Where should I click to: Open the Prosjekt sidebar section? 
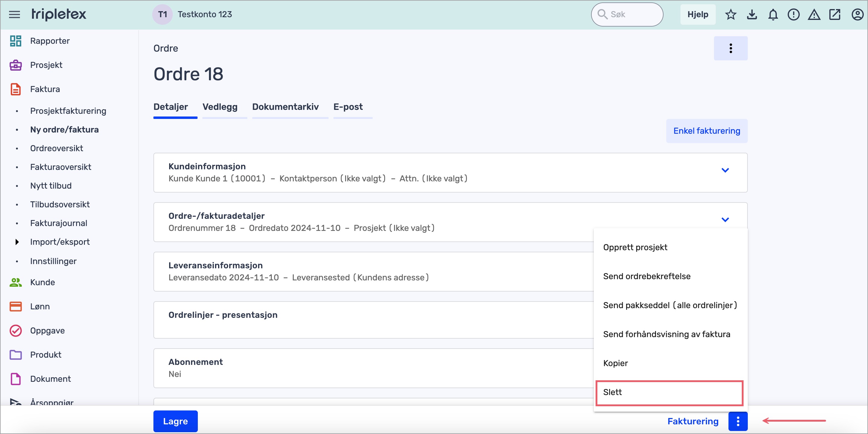pyautogui.click(x=46, y=65)
